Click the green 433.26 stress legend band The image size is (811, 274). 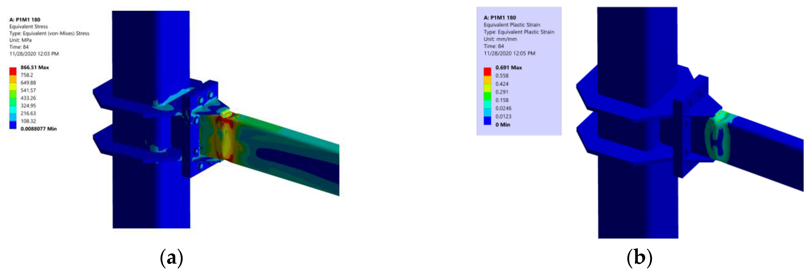(x=13, y=102)
